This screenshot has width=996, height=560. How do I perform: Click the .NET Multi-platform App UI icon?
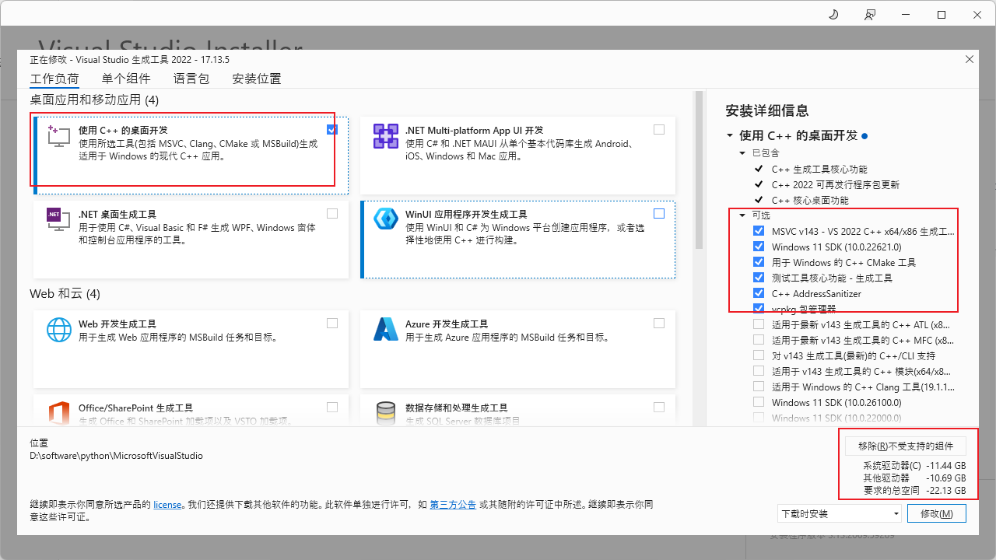[386, 135]
